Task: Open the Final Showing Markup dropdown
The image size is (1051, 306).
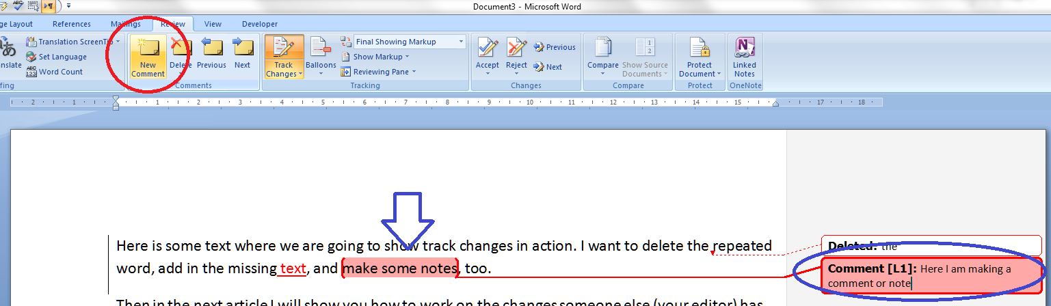Action: pos(409,42)
